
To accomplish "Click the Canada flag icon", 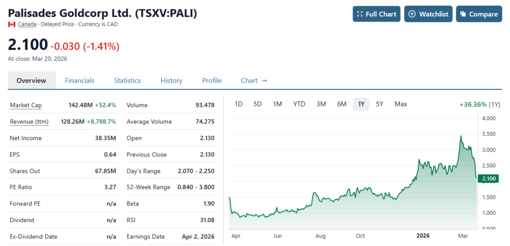I will [x=11, y=24].
